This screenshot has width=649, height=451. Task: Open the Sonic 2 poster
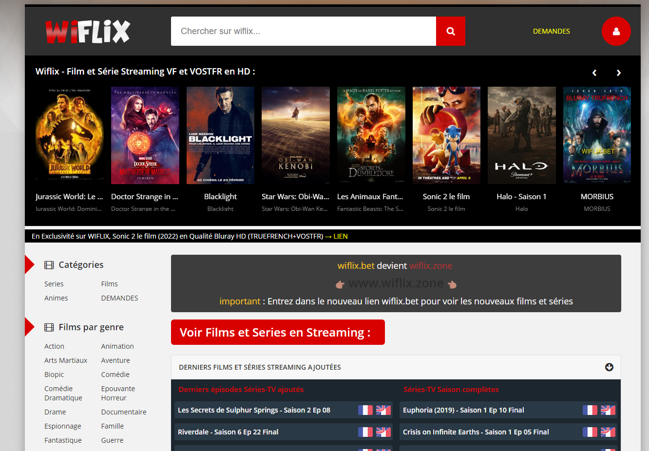point(446,135)
